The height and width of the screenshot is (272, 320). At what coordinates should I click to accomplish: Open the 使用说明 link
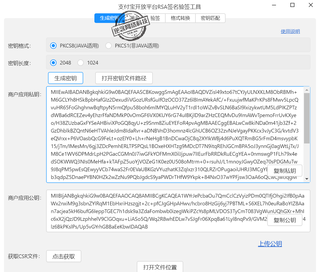(290, 31)
